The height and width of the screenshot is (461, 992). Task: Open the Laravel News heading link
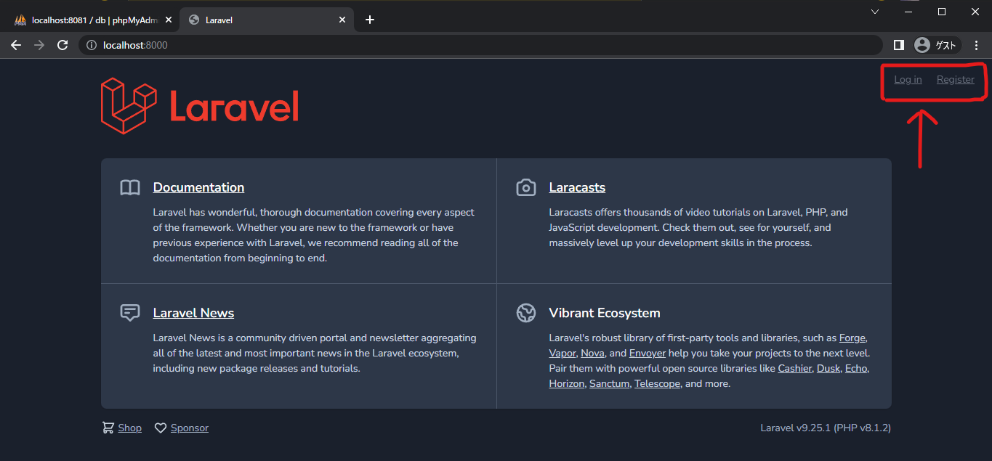click(193, 313)
